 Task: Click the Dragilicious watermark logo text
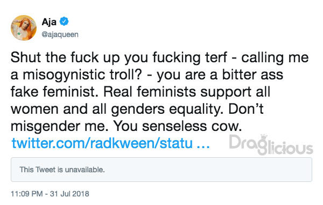click(x=271, y=144)
